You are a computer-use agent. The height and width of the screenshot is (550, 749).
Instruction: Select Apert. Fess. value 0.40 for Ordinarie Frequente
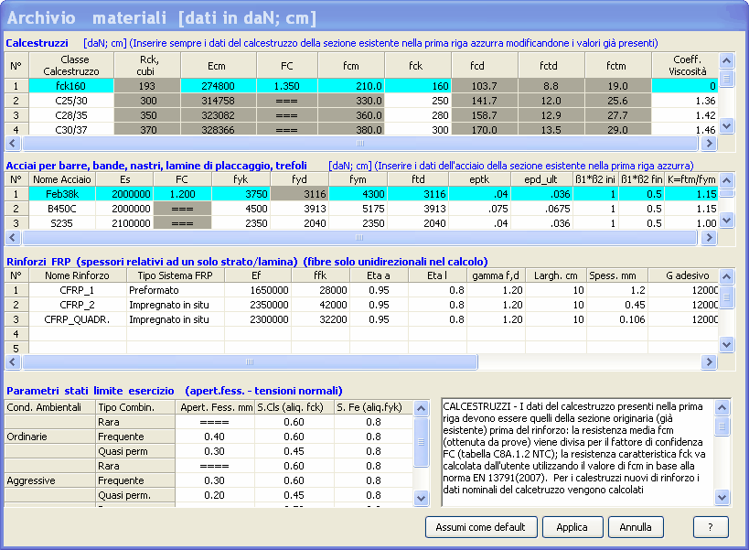coord(215,437)
